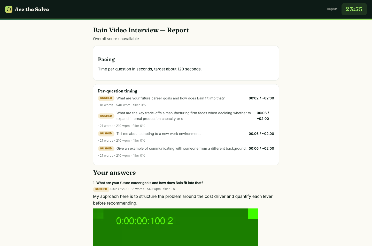Click 'Time per question in seconds' description

click(150, 69)
